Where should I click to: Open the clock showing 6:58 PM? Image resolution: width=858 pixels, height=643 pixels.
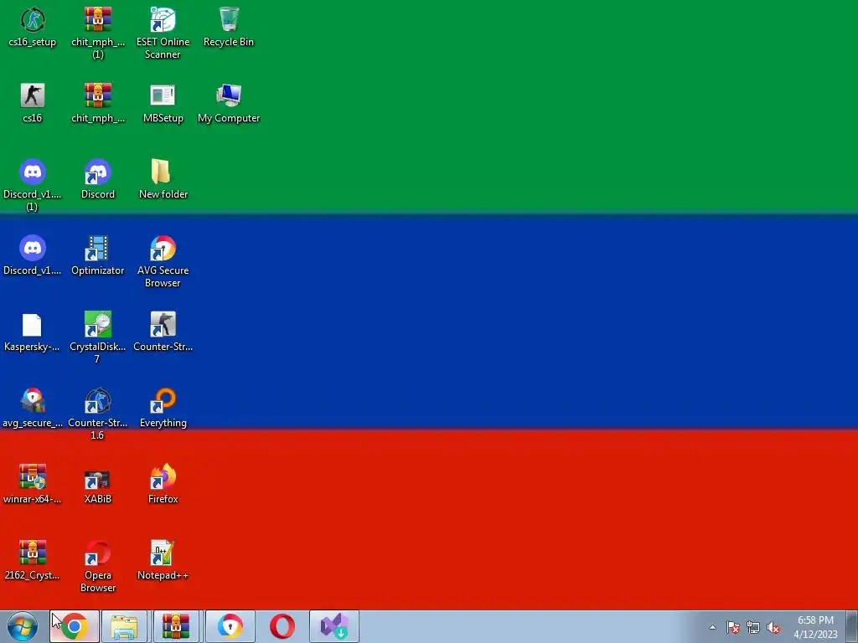[x=815, y=627]
